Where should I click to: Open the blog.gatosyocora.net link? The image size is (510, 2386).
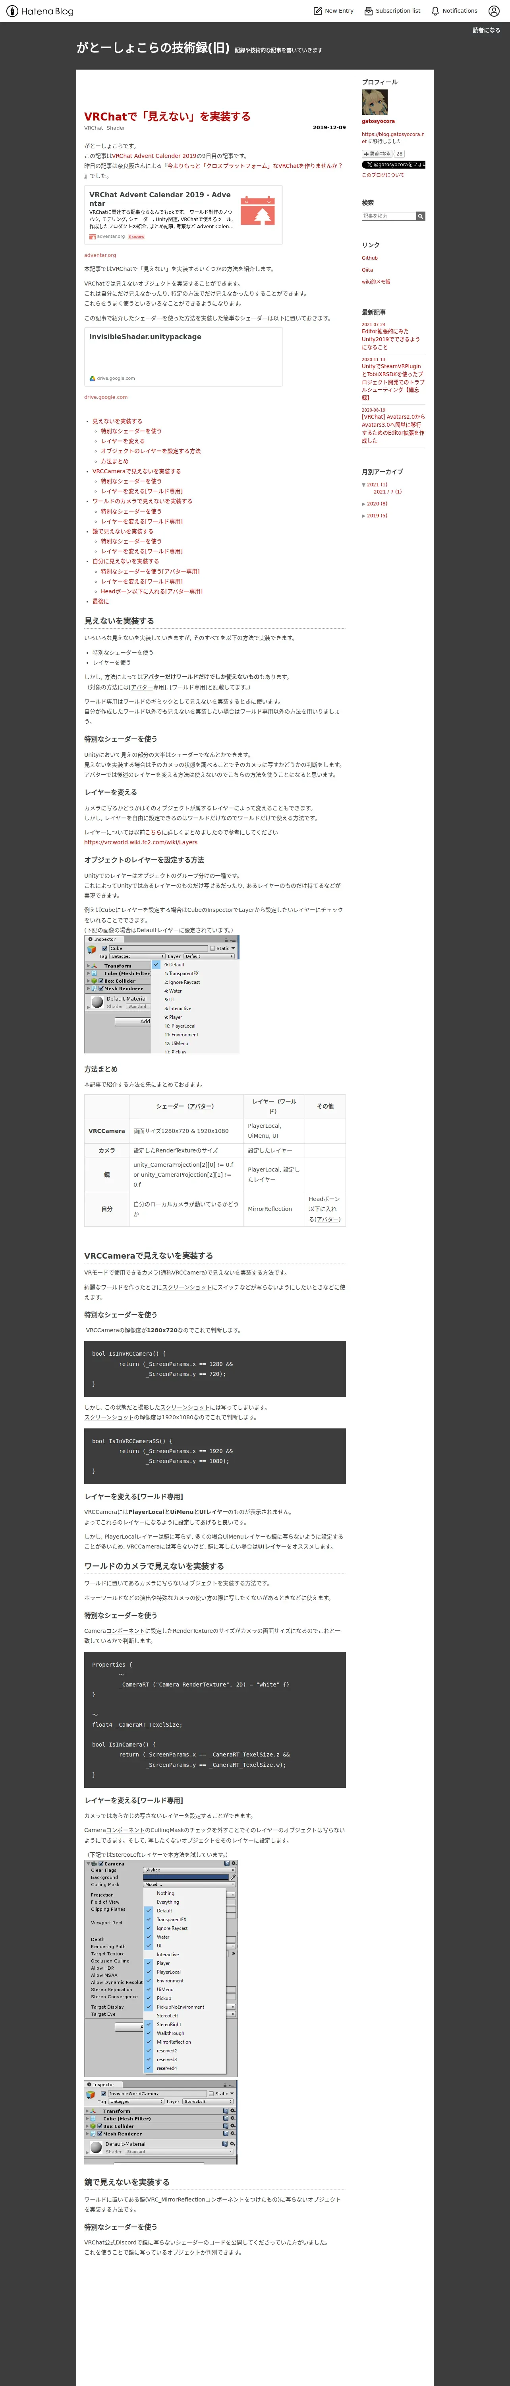393,138
